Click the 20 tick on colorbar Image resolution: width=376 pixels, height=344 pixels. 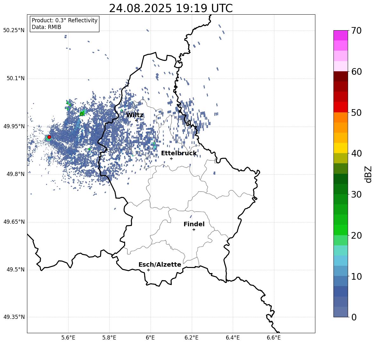(356, 235)
